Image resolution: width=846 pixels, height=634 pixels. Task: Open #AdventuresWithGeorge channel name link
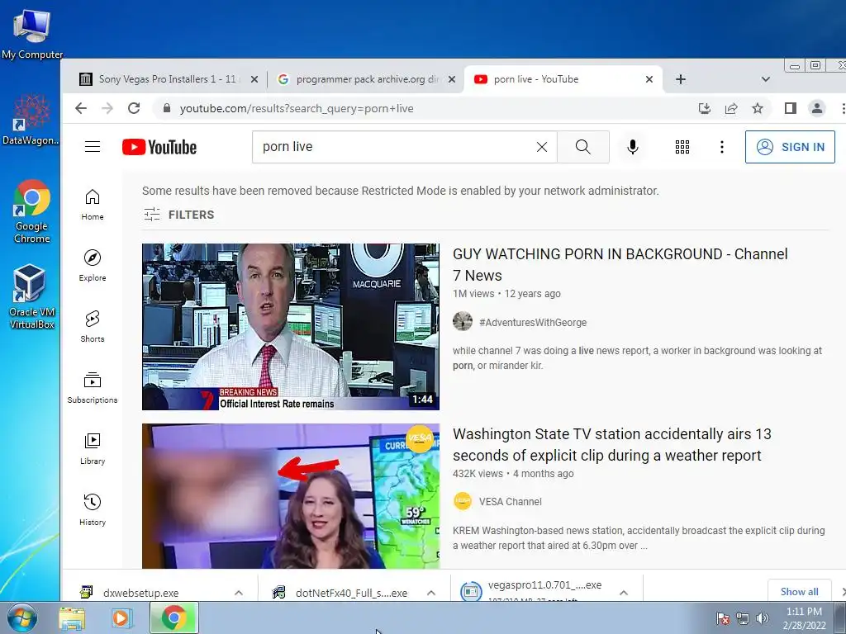click(x=533, y=323)
